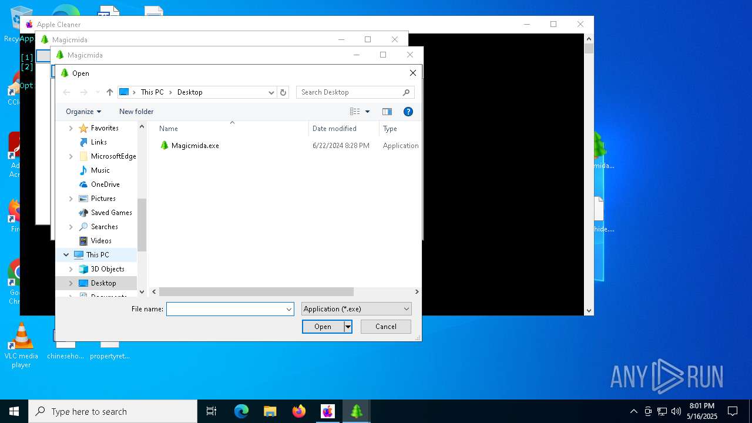Select Saved Games in navigation pane
This screenshot has width=752, height=423.
pos(111,213)
